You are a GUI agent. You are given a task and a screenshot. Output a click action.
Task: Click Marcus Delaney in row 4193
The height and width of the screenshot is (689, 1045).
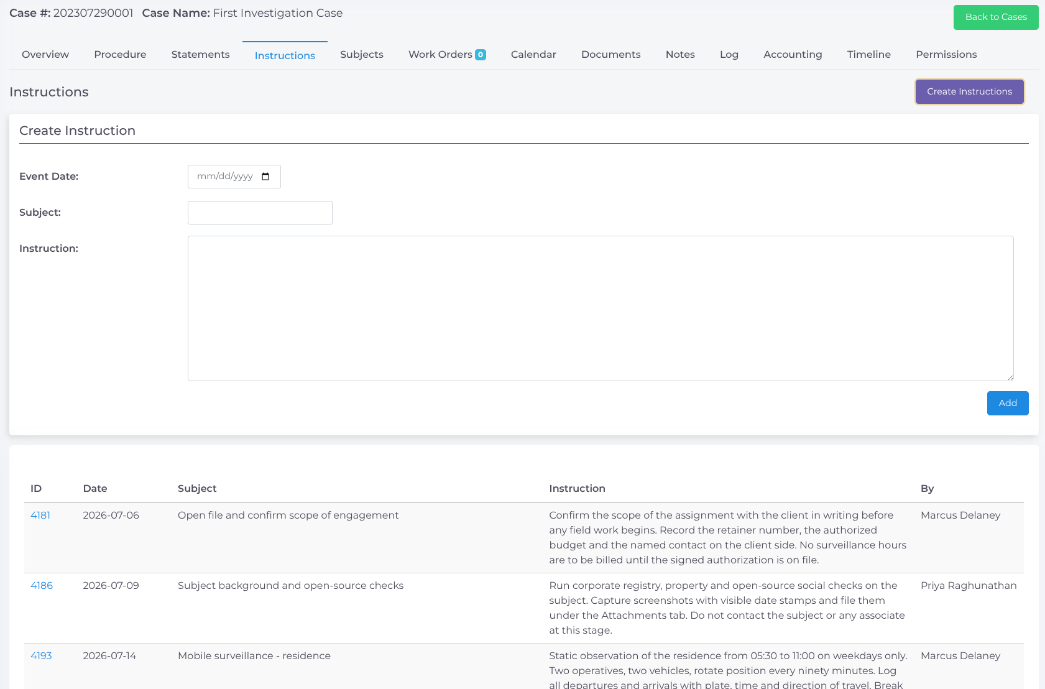pos(960,656)
